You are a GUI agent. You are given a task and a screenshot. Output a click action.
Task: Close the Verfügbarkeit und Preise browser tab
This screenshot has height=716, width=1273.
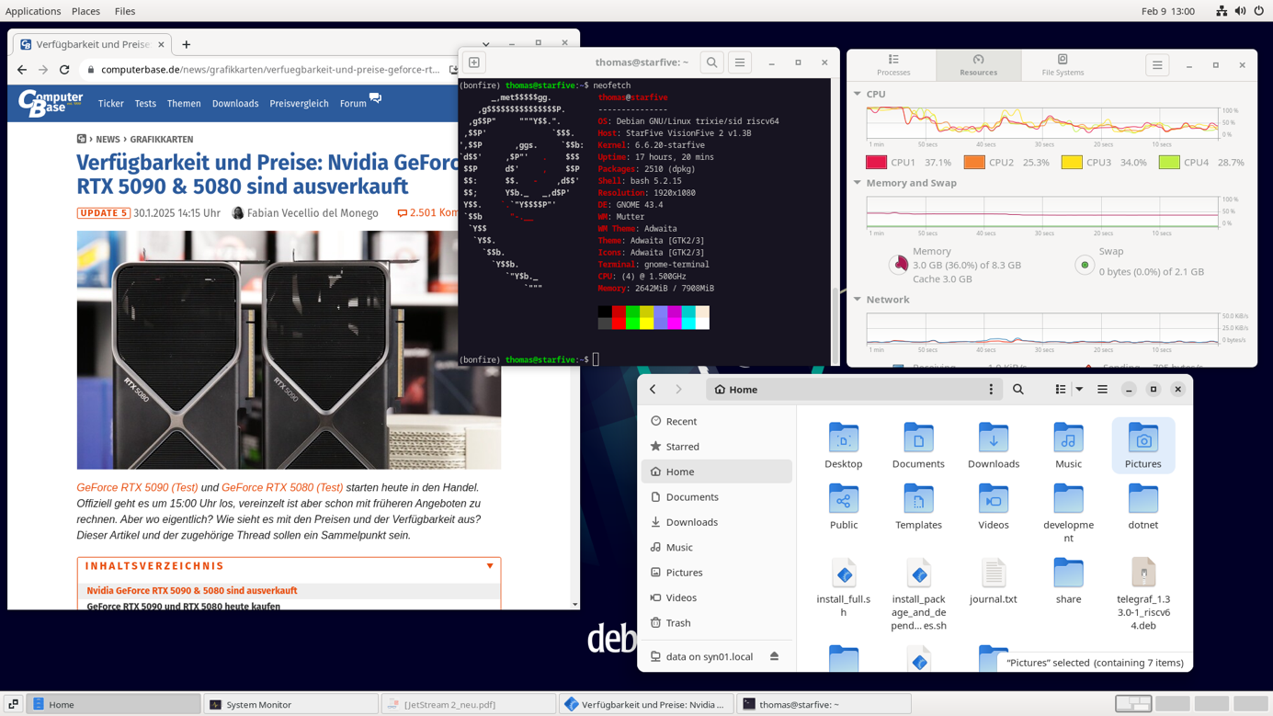161,44
